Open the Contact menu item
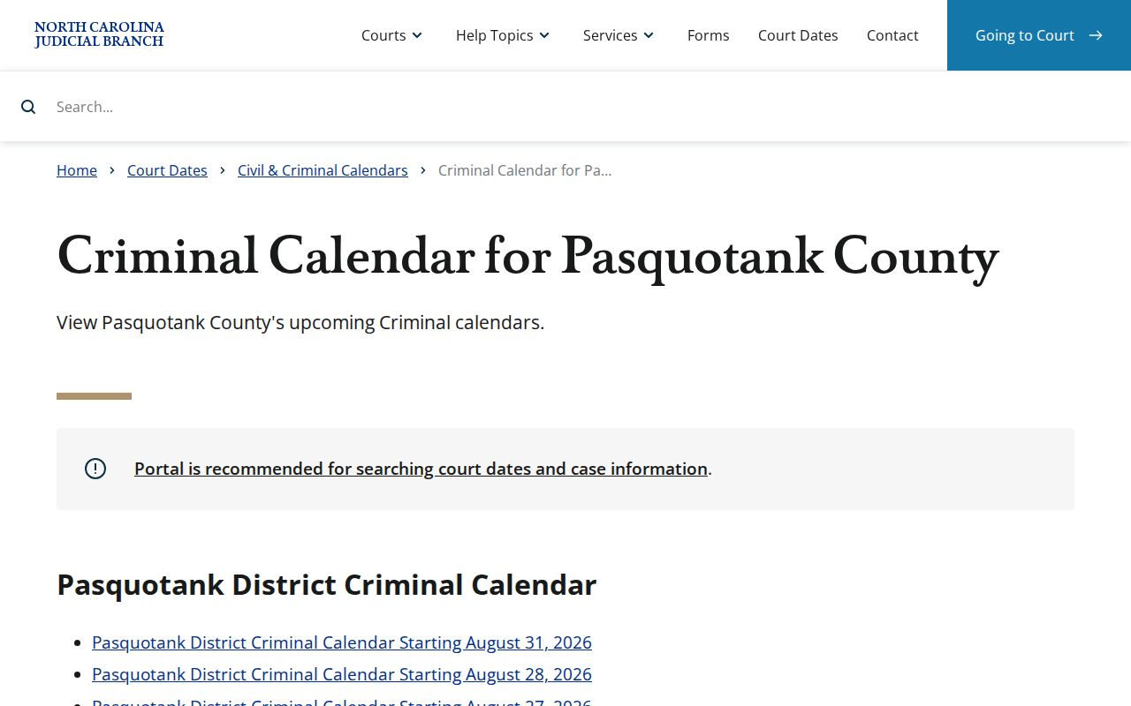Viewport: 1131px width, 706px height. tap(892, 35)
